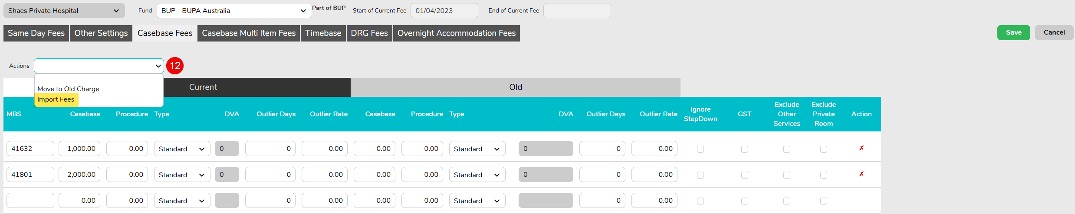This screenshot has height=214, width=1075.
Task: Open the Actions dropdown
Action: [99, 66]
